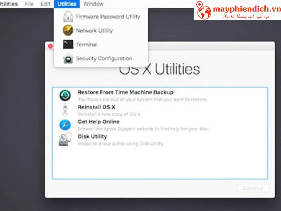Screen dimensions: 281x211
Task: Select the Reinstall OS X option
Action: point(160,110)
